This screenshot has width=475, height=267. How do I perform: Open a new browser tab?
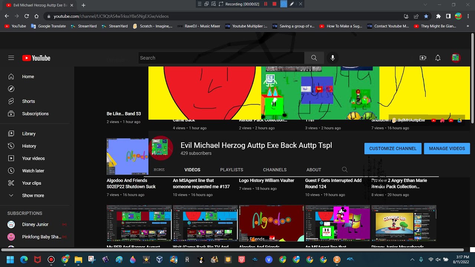coord(83,5)
